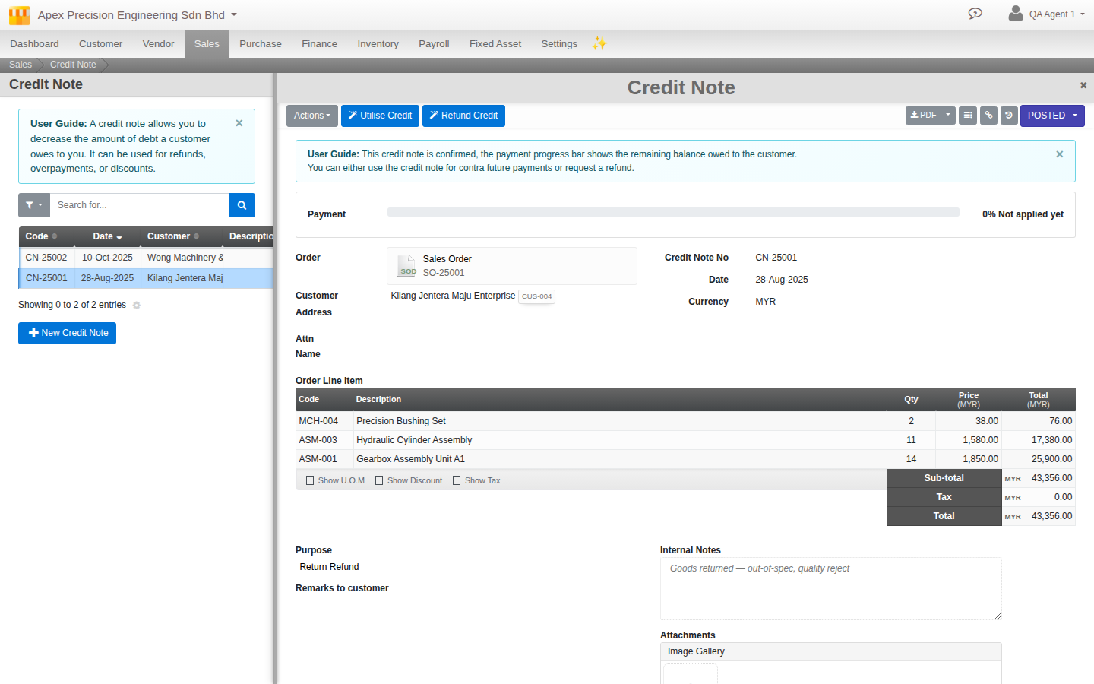
Task: Open the Finance menu
Action: pos(319,44)
